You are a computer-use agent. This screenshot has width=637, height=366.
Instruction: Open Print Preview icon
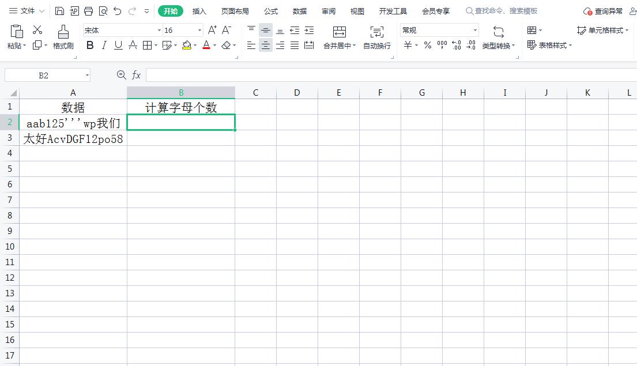[x=103, y=11]
